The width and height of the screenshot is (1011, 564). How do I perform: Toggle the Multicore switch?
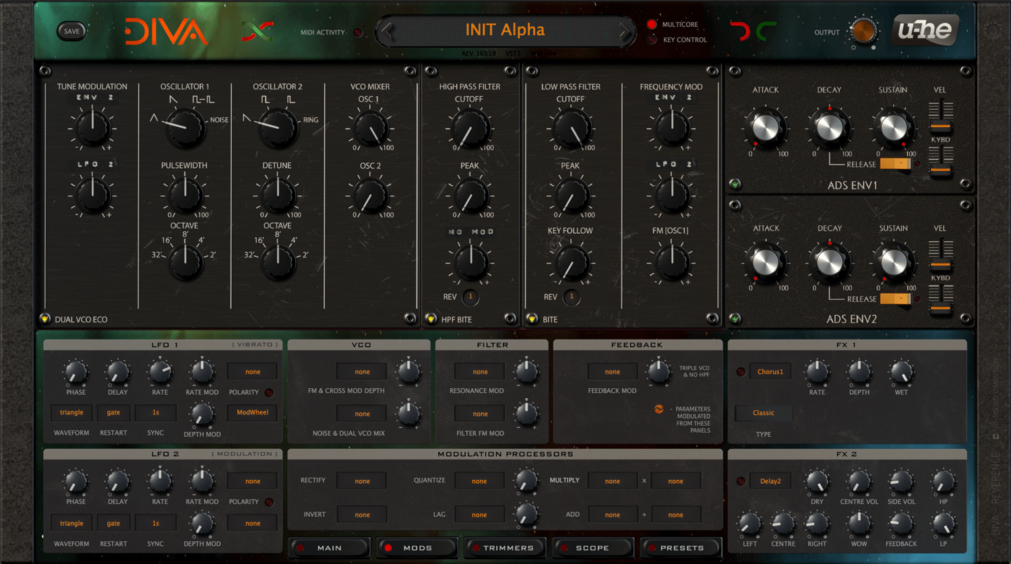(652, 24)
